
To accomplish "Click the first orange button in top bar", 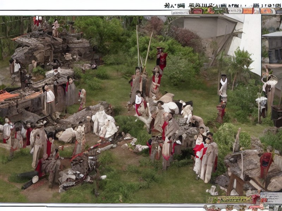I will click(x=247, y=11).
